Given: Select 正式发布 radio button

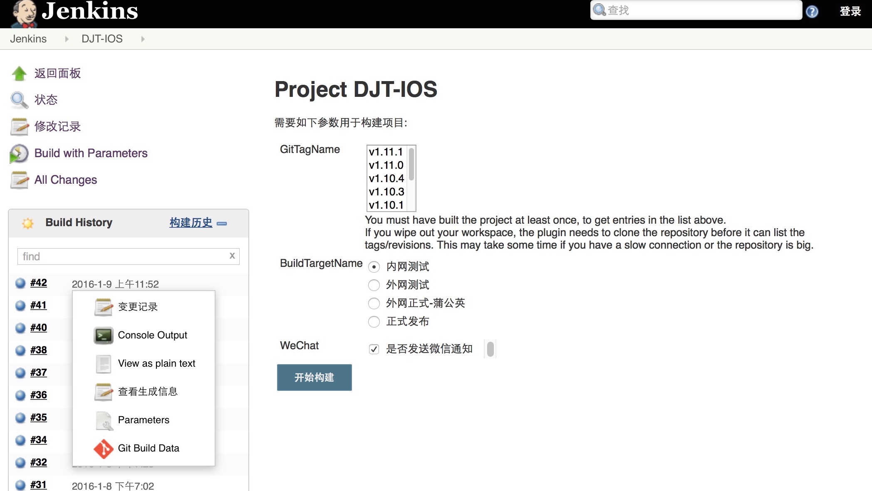Looking at the screenshot, I should [373, 321].
